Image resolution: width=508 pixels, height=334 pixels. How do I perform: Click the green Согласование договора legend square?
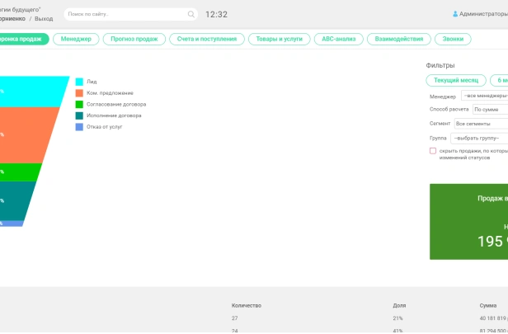click(79, 105)
